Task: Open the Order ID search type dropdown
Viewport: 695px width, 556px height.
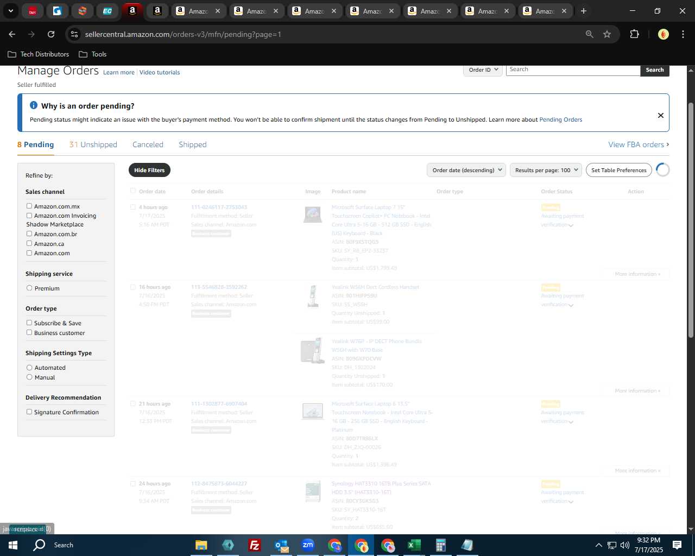Action: [x=483, y=69]
